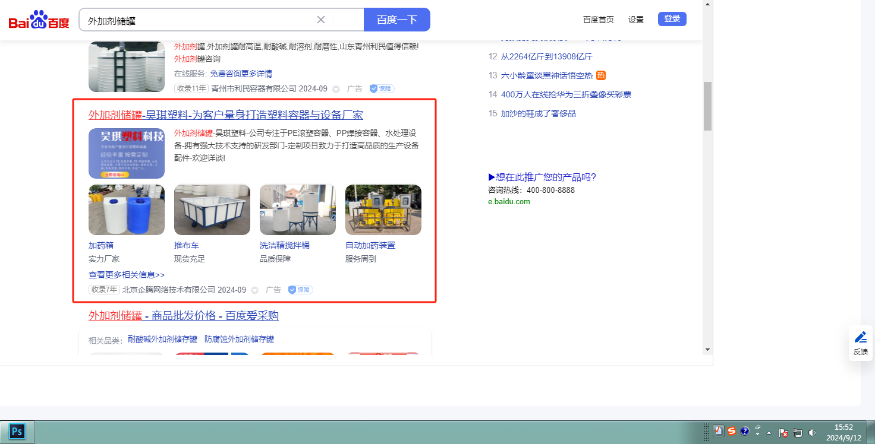Open the 加药箱 product link
Screen dimensions: 875x444
pyautogui.click(x=101, y=245)
